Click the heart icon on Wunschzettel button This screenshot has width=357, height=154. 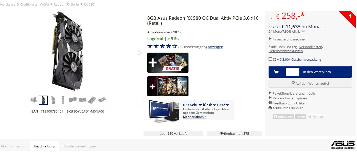pos(293,83)
